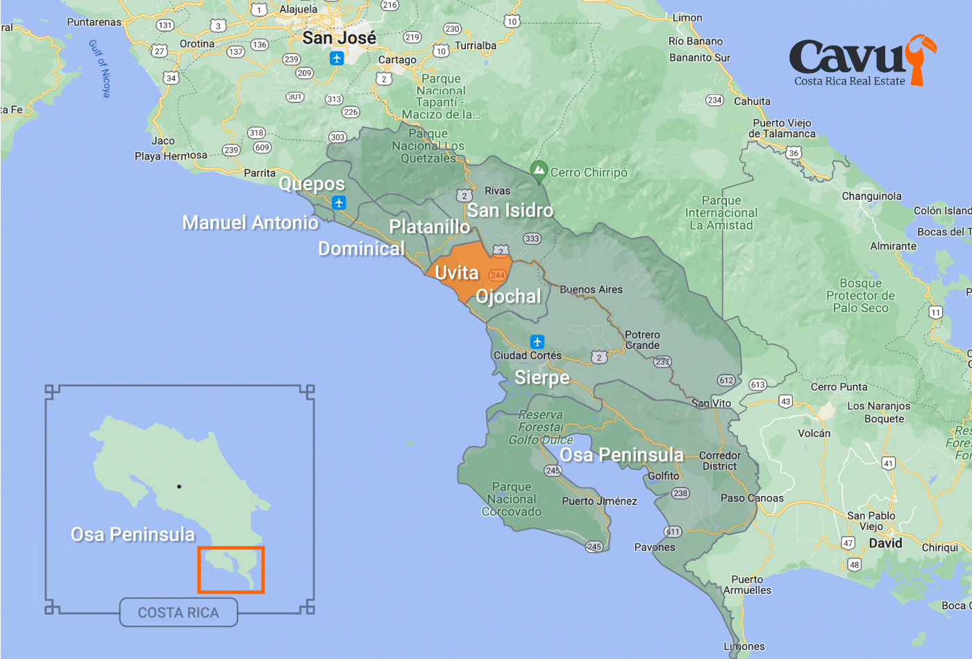Select the Platanillo region label
Viewport: 972px width, 659px height.
(x=430, y=227)
